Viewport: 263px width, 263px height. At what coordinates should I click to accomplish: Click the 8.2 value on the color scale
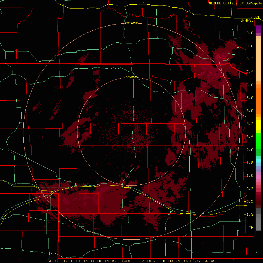coord(250,59)
